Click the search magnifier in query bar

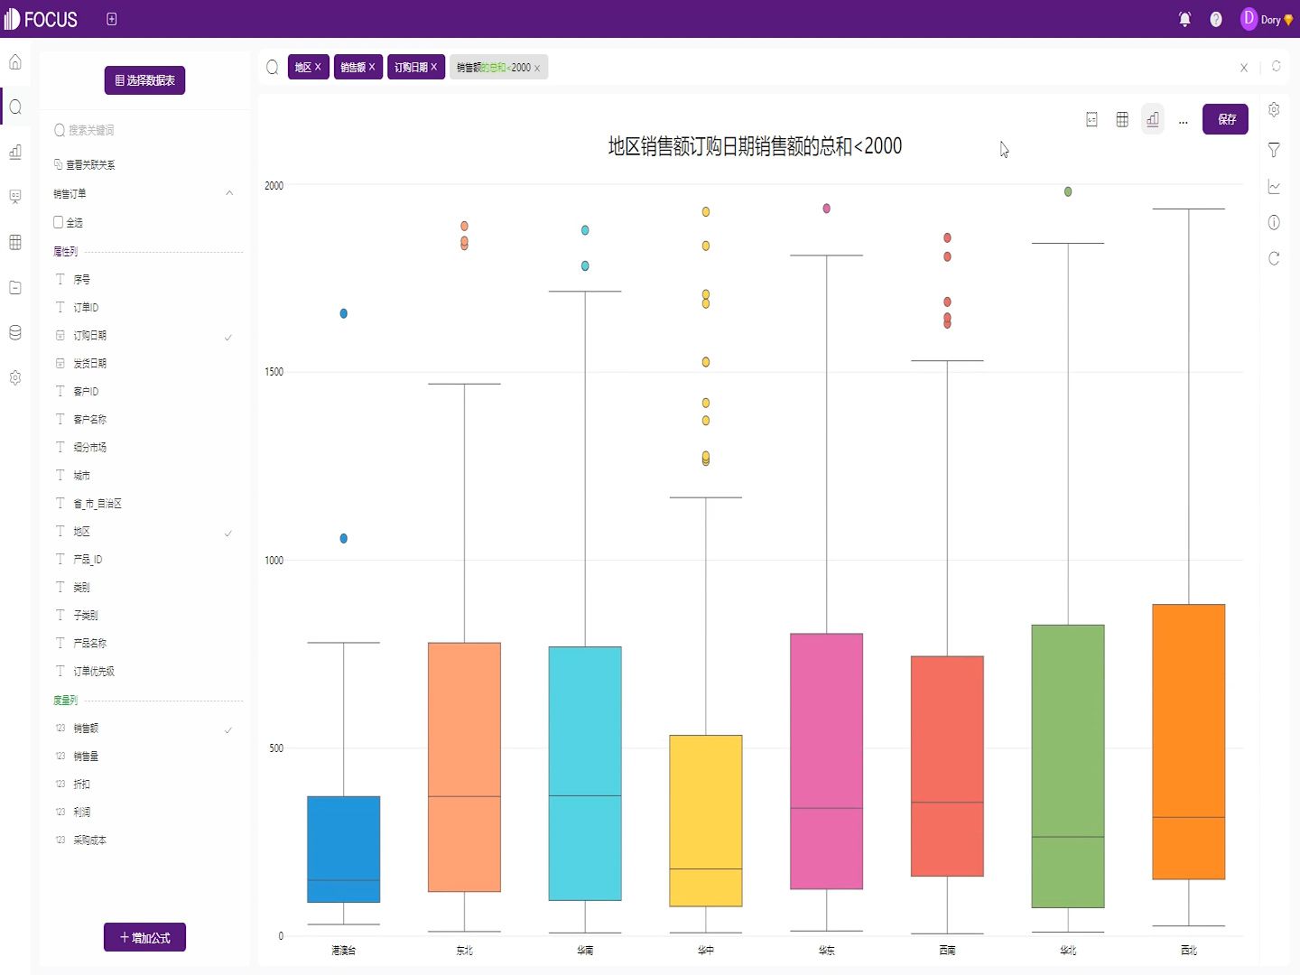272,67
